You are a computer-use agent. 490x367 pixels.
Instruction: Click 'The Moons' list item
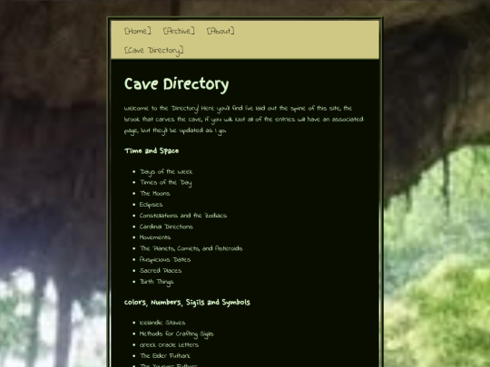154,194
